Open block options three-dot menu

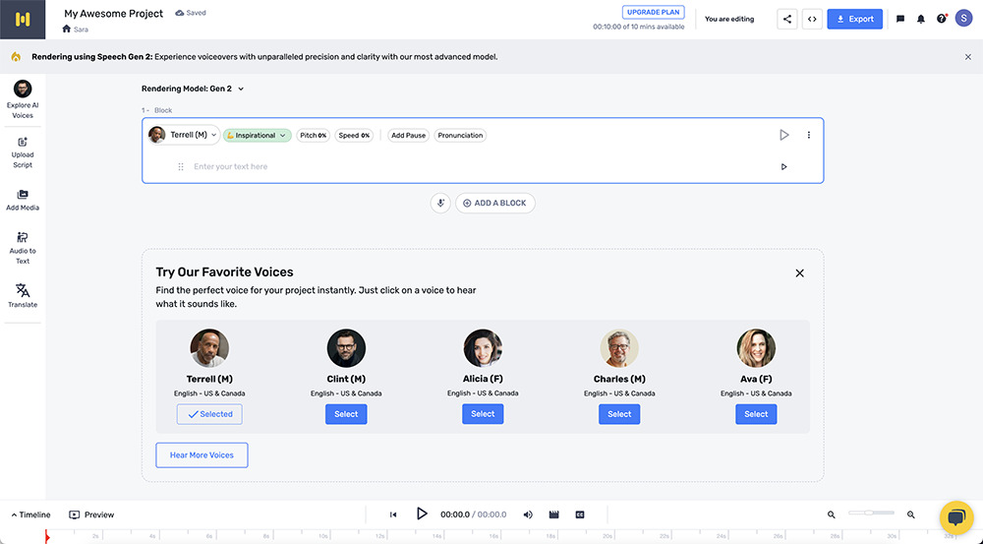[809, 135]
